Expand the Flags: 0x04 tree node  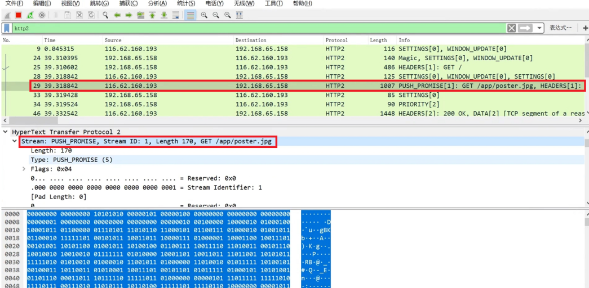pos(24,169)
